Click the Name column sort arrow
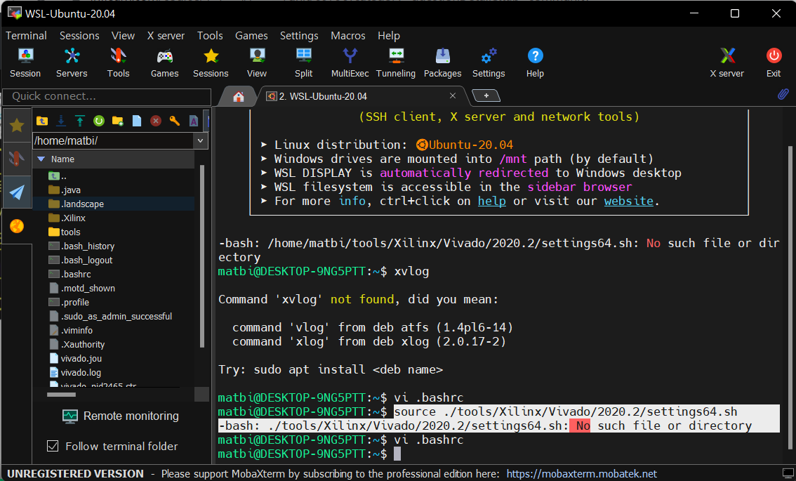Viewport: 796px width, 481px height. coord(41,159)
